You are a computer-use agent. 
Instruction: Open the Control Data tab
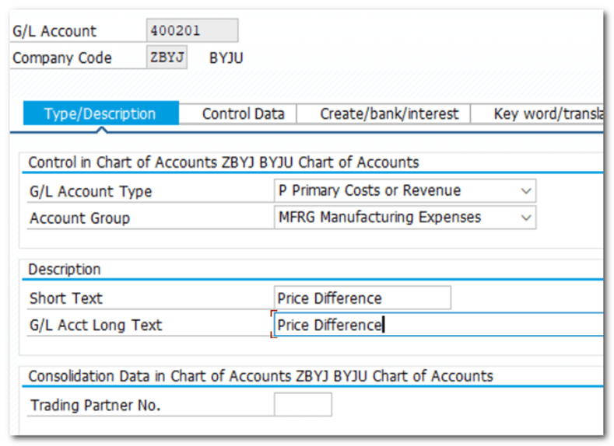coord(243,113)
